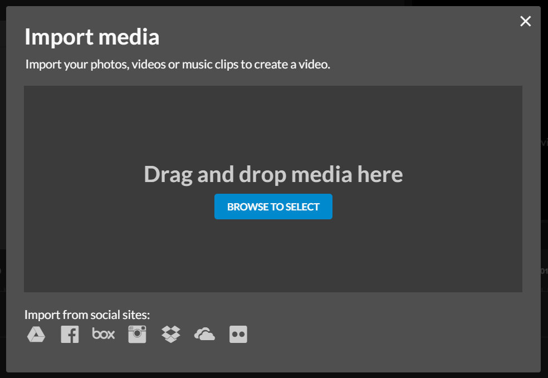Viewport: 548px width, 378px height.
Task: Close the Import media dialog
Action: 525,21
